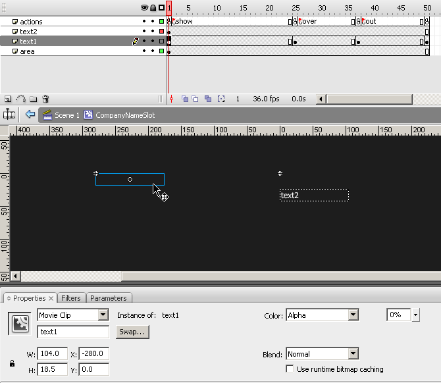Click the Insert Layer icon
The width and height of the screenshot is (441, 383).
coord(7,99)
